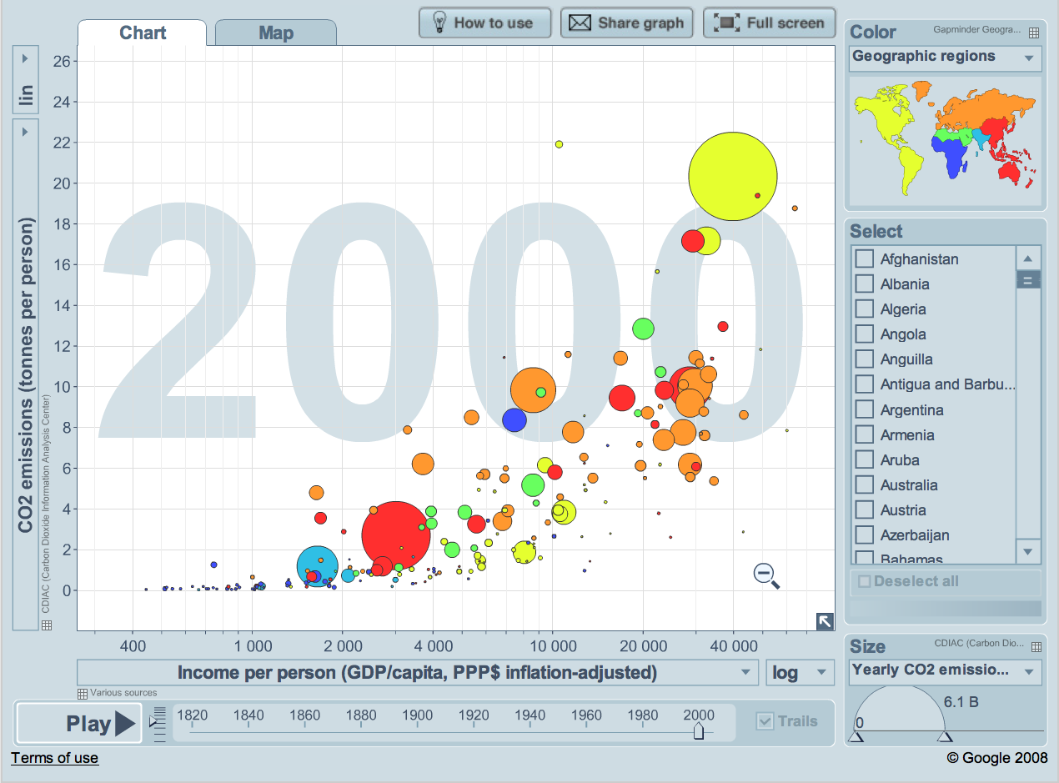Open the x-axis log scale dropdown
Screen dimensions: 1059x783
click(x=800, y=673)
